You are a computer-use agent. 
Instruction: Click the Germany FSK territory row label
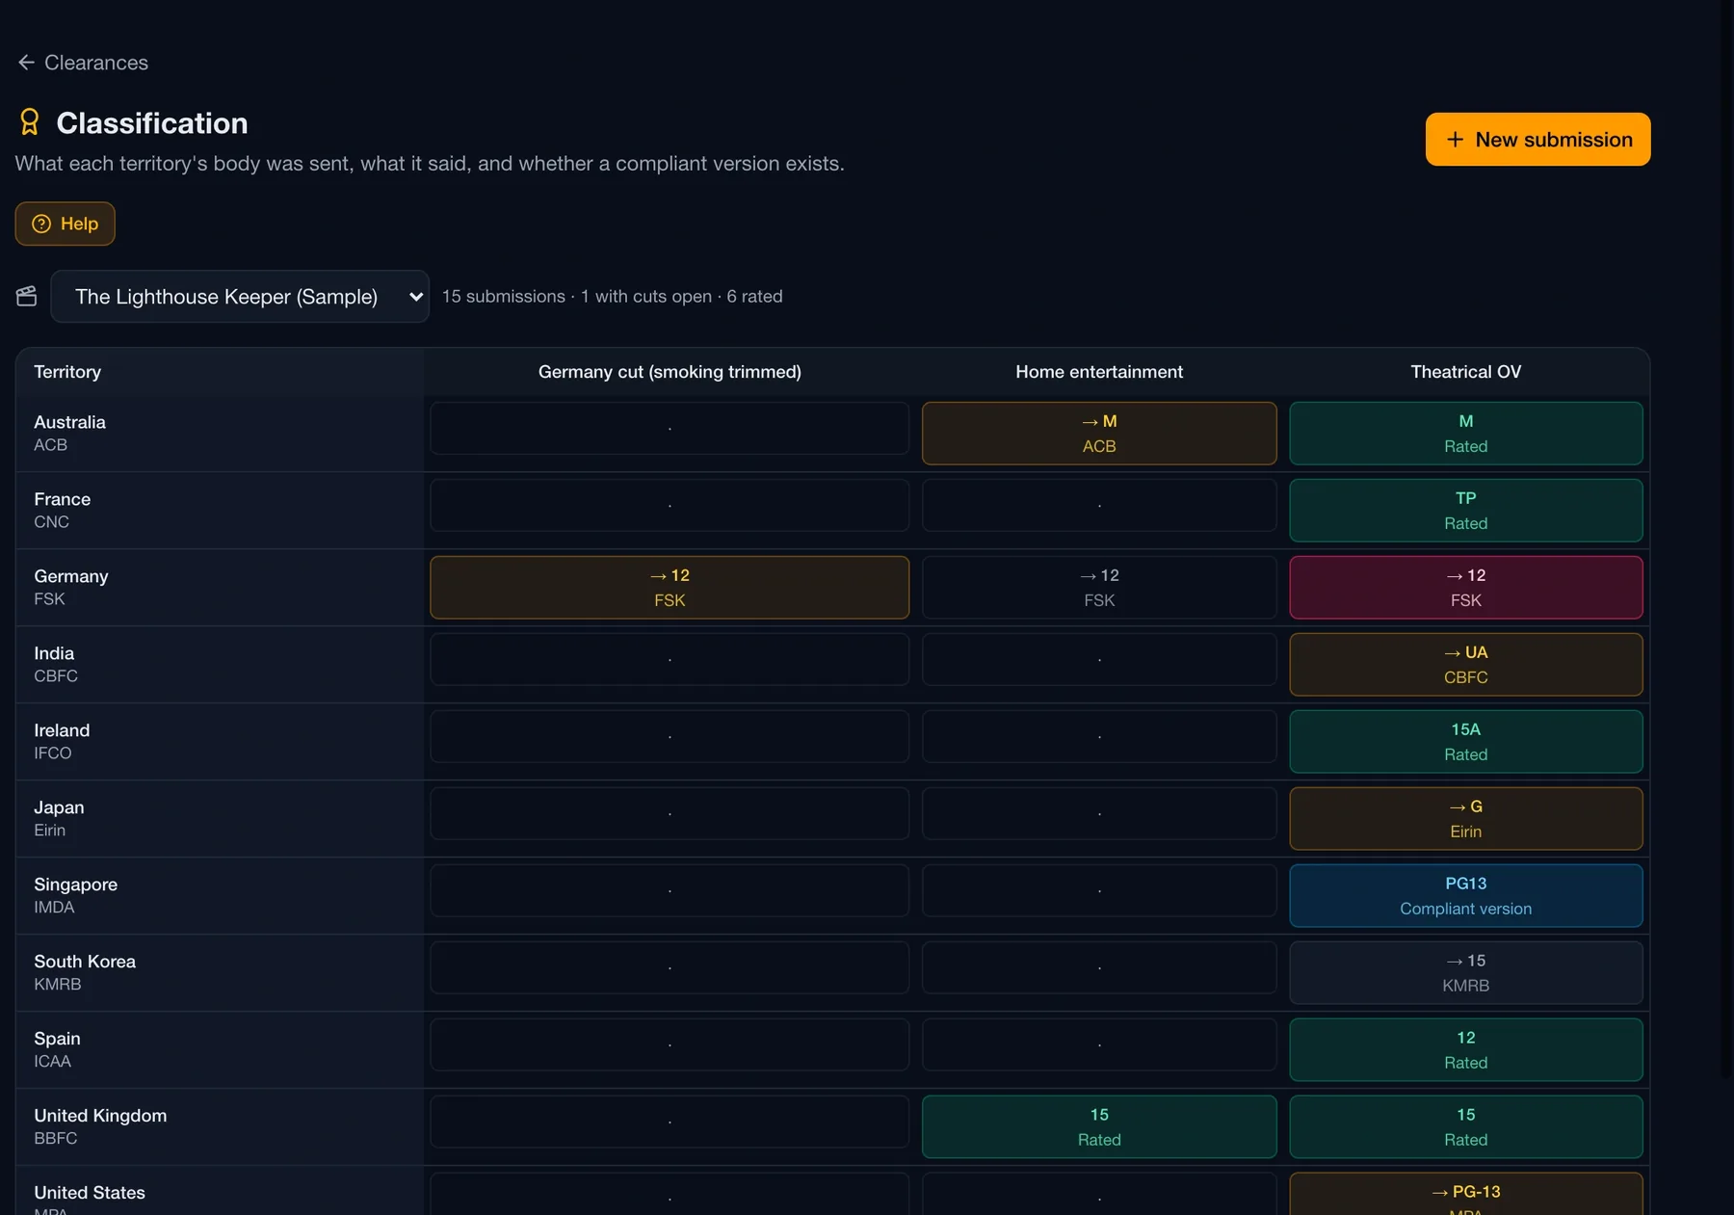pos(220,588)
